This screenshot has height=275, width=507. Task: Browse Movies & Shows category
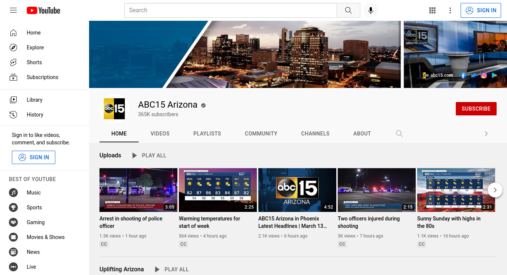pyautogui.click(x=45, y=237)
